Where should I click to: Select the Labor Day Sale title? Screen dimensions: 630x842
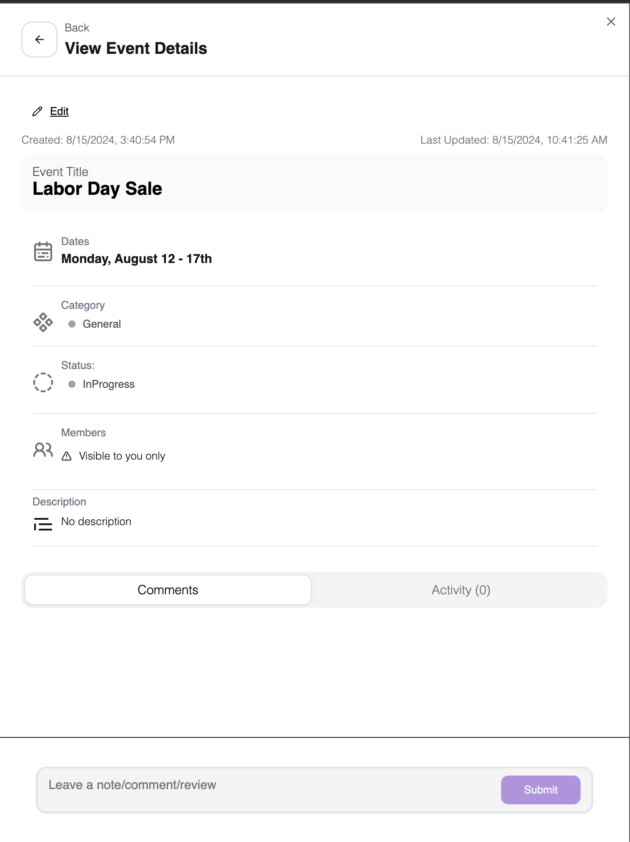(98, 189)
